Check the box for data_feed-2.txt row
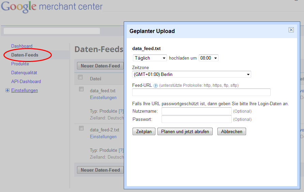 point(81,128)
